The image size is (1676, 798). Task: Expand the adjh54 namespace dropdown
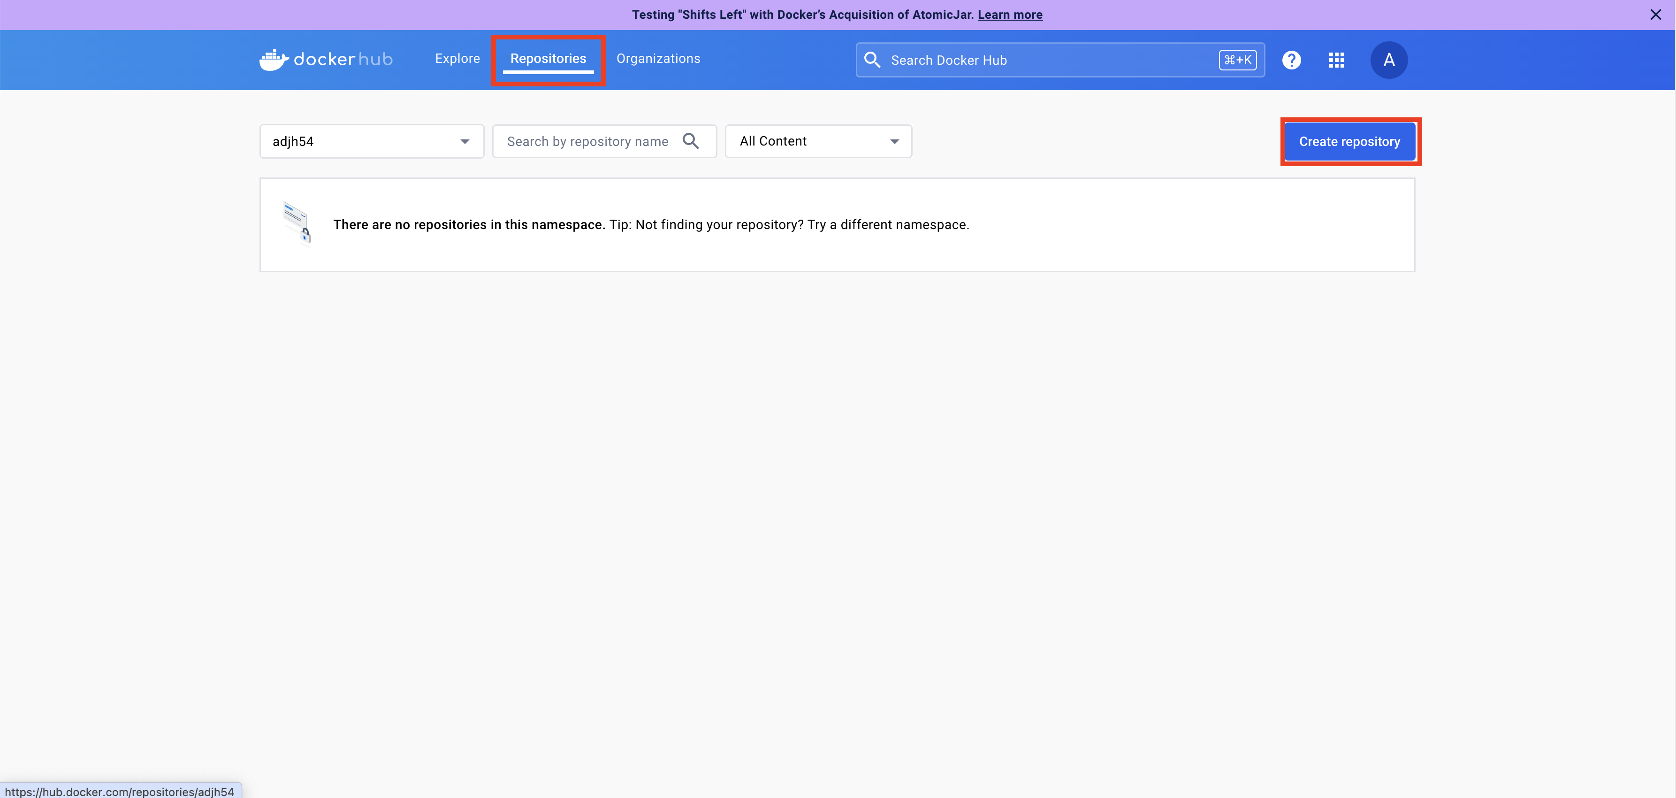coord(371,141)
